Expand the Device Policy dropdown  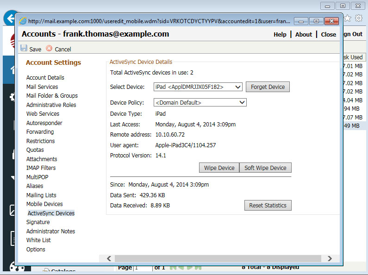[200, 103]
